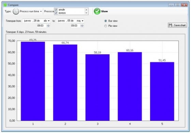Click the green Compare window icon

tap(5, 5)
